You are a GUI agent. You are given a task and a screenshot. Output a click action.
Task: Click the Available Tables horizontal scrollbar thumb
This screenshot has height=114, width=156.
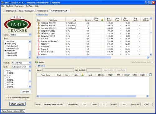(75, 57)
